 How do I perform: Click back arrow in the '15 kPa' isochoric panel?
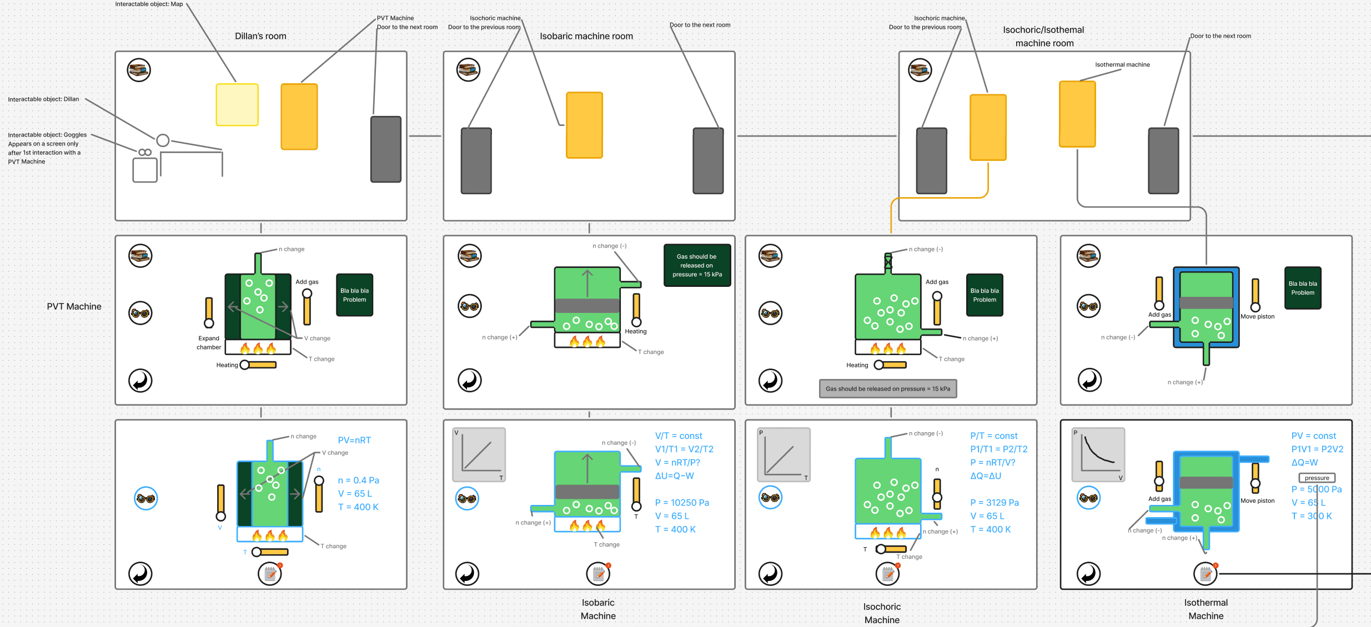[770, 381]
